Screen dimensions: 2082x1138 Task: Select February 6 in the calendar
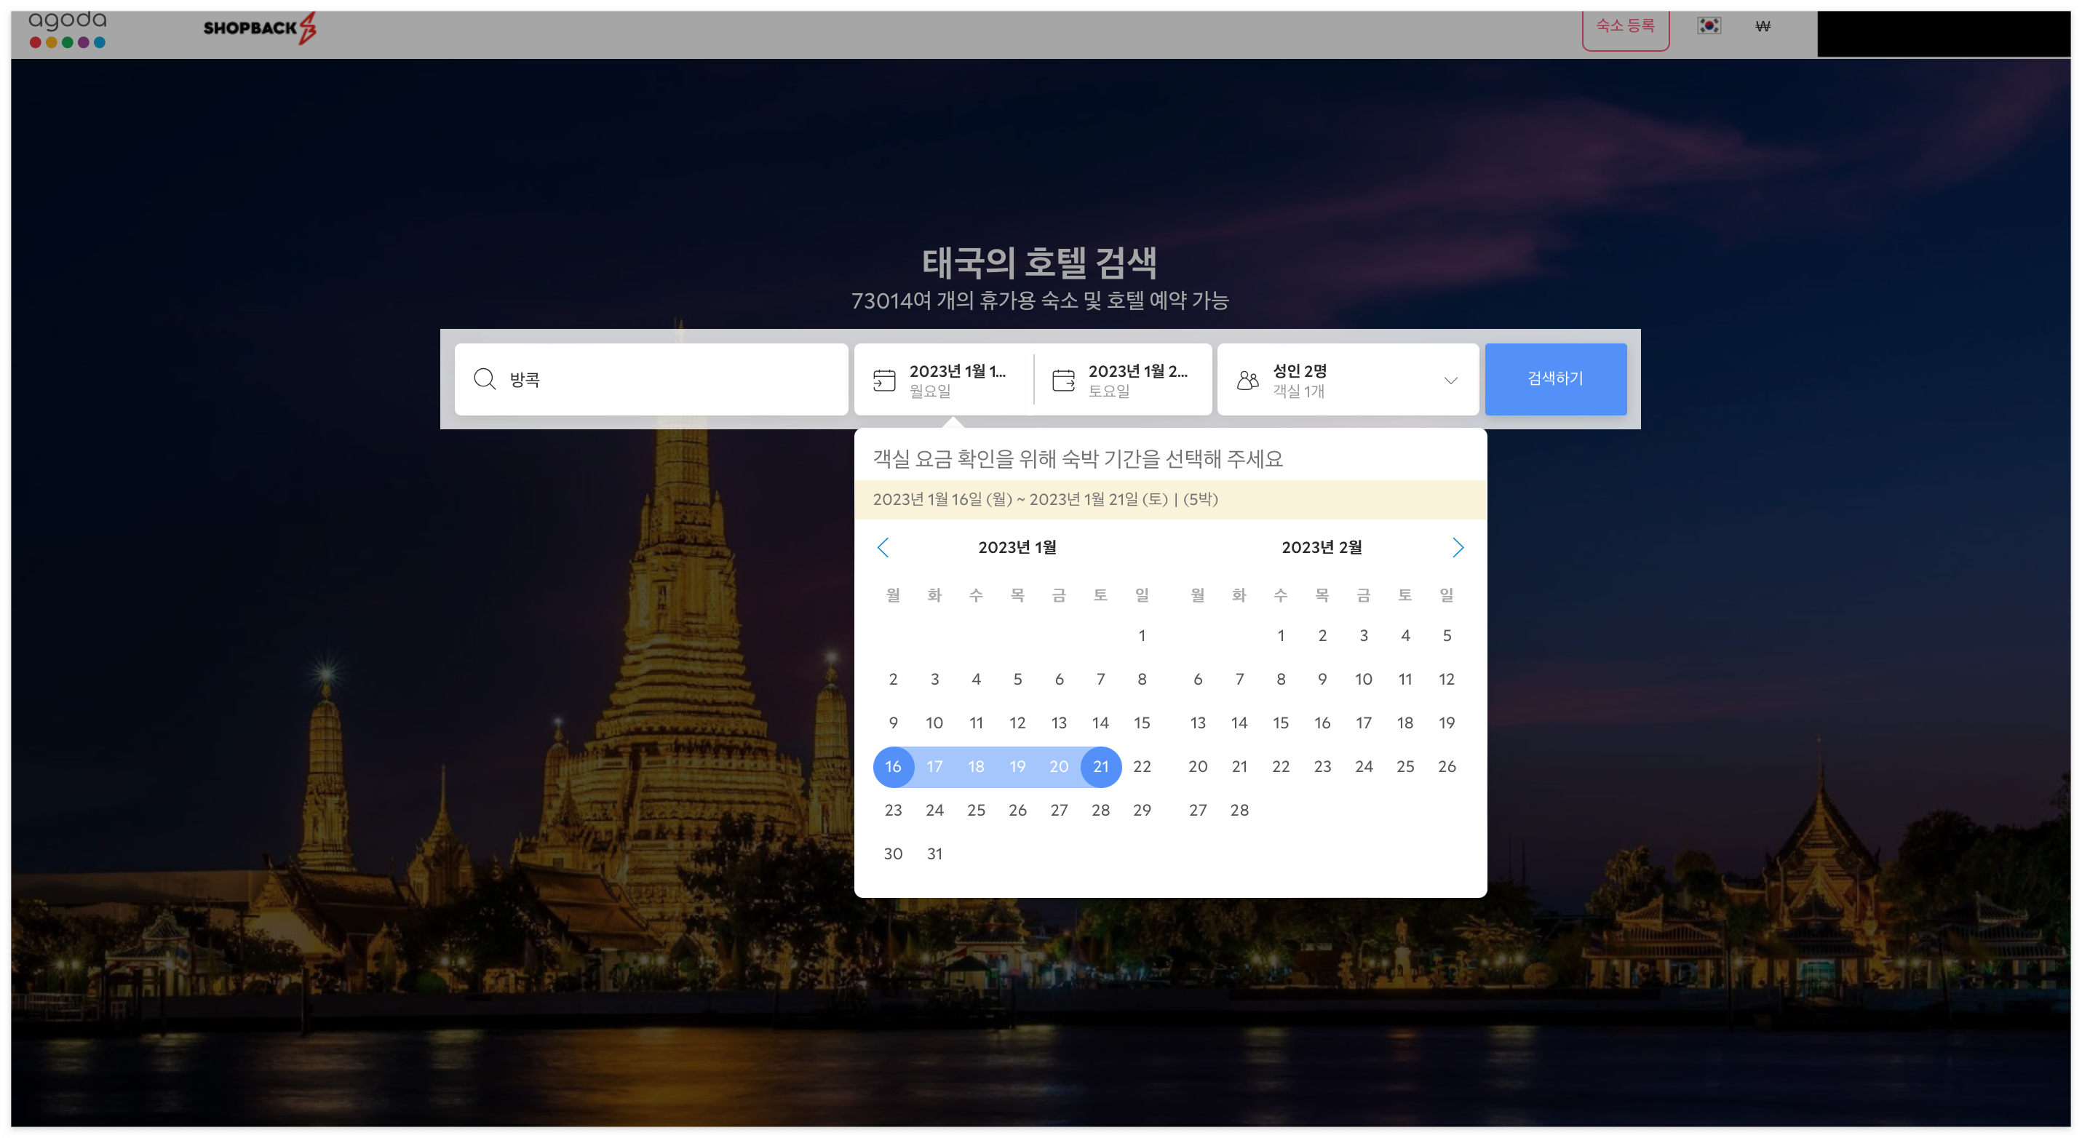point(1198,679)
